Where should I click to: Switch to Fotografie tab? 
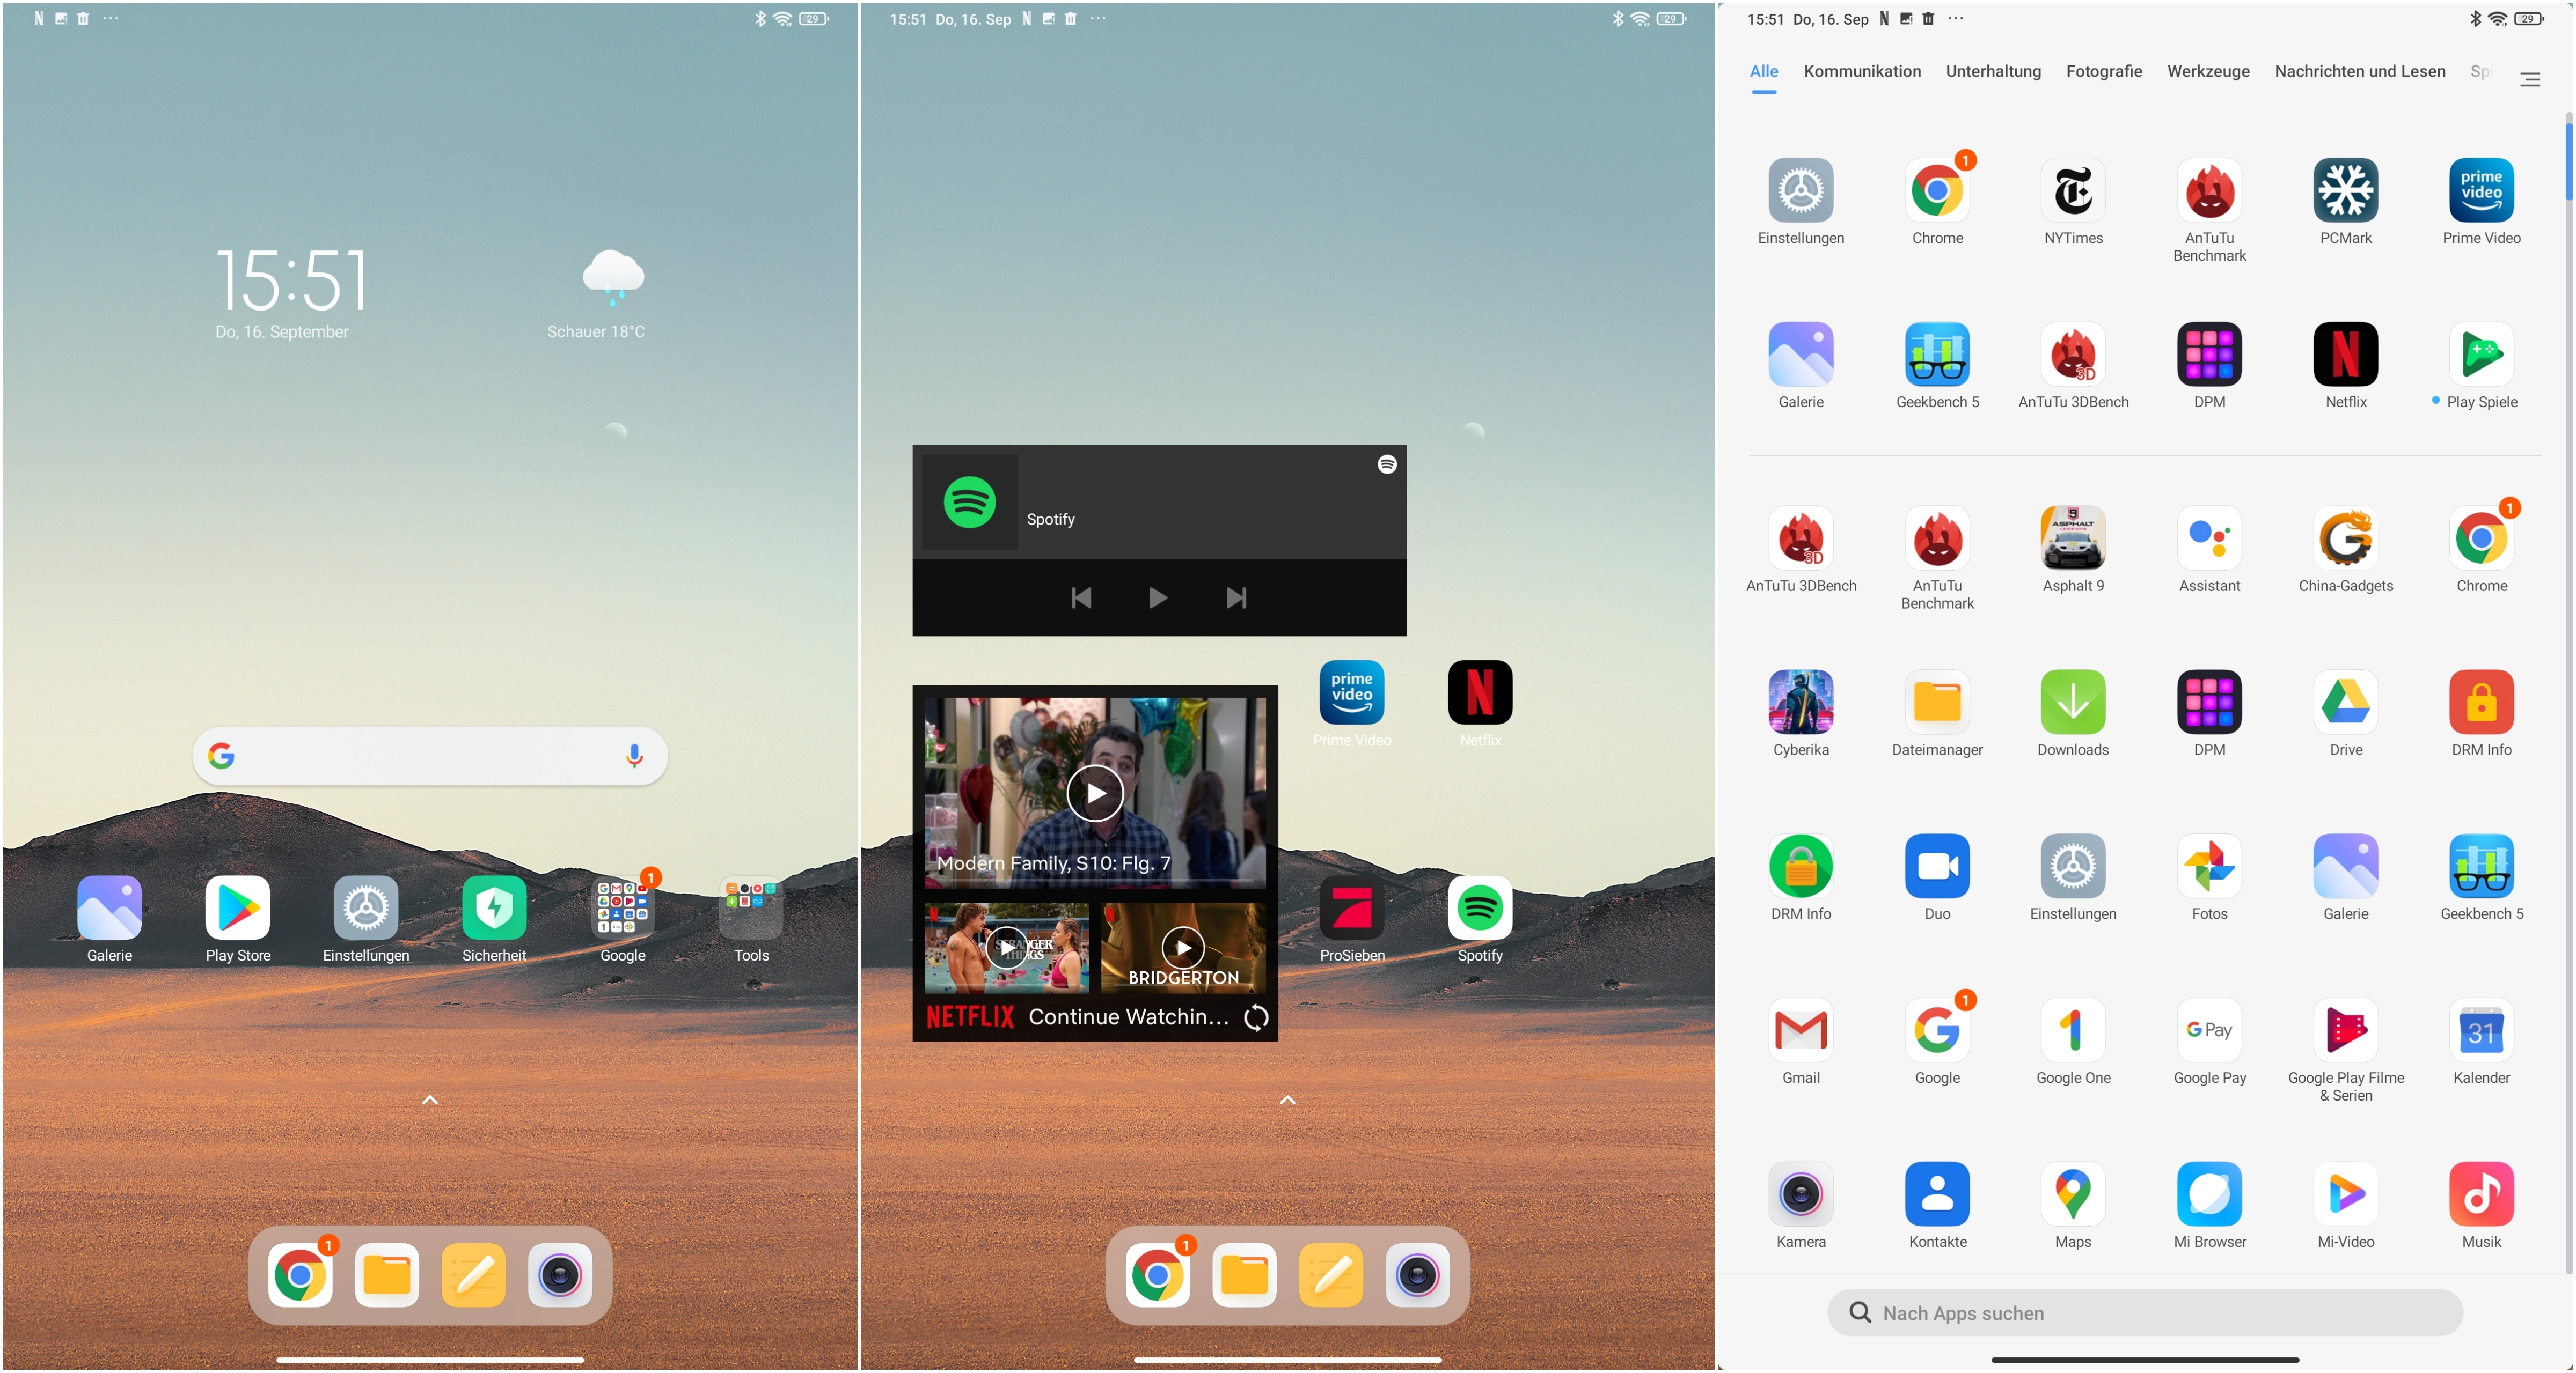coord(2104,71)
